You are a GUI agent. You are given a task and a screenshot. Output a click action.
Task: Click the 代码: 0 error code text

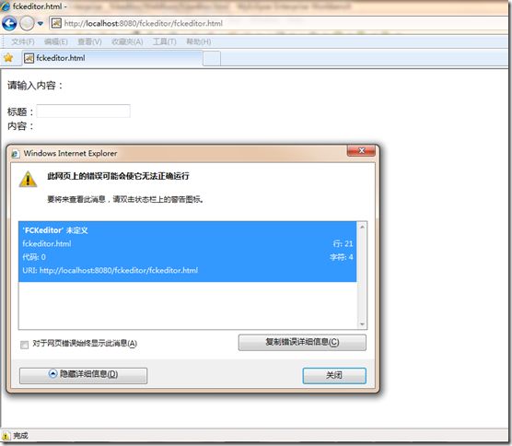tap(34, 257)
